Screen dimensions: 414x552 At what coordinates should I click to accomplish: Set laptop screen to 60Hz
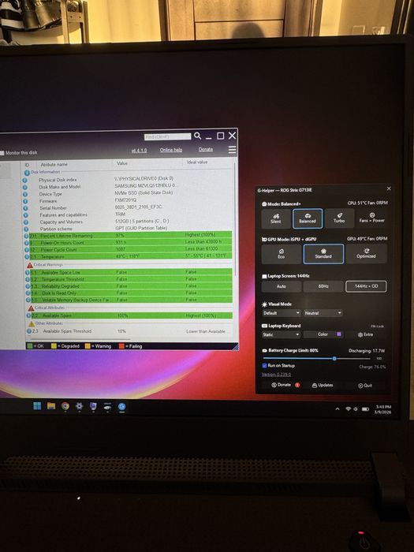(x=323, y=286)
